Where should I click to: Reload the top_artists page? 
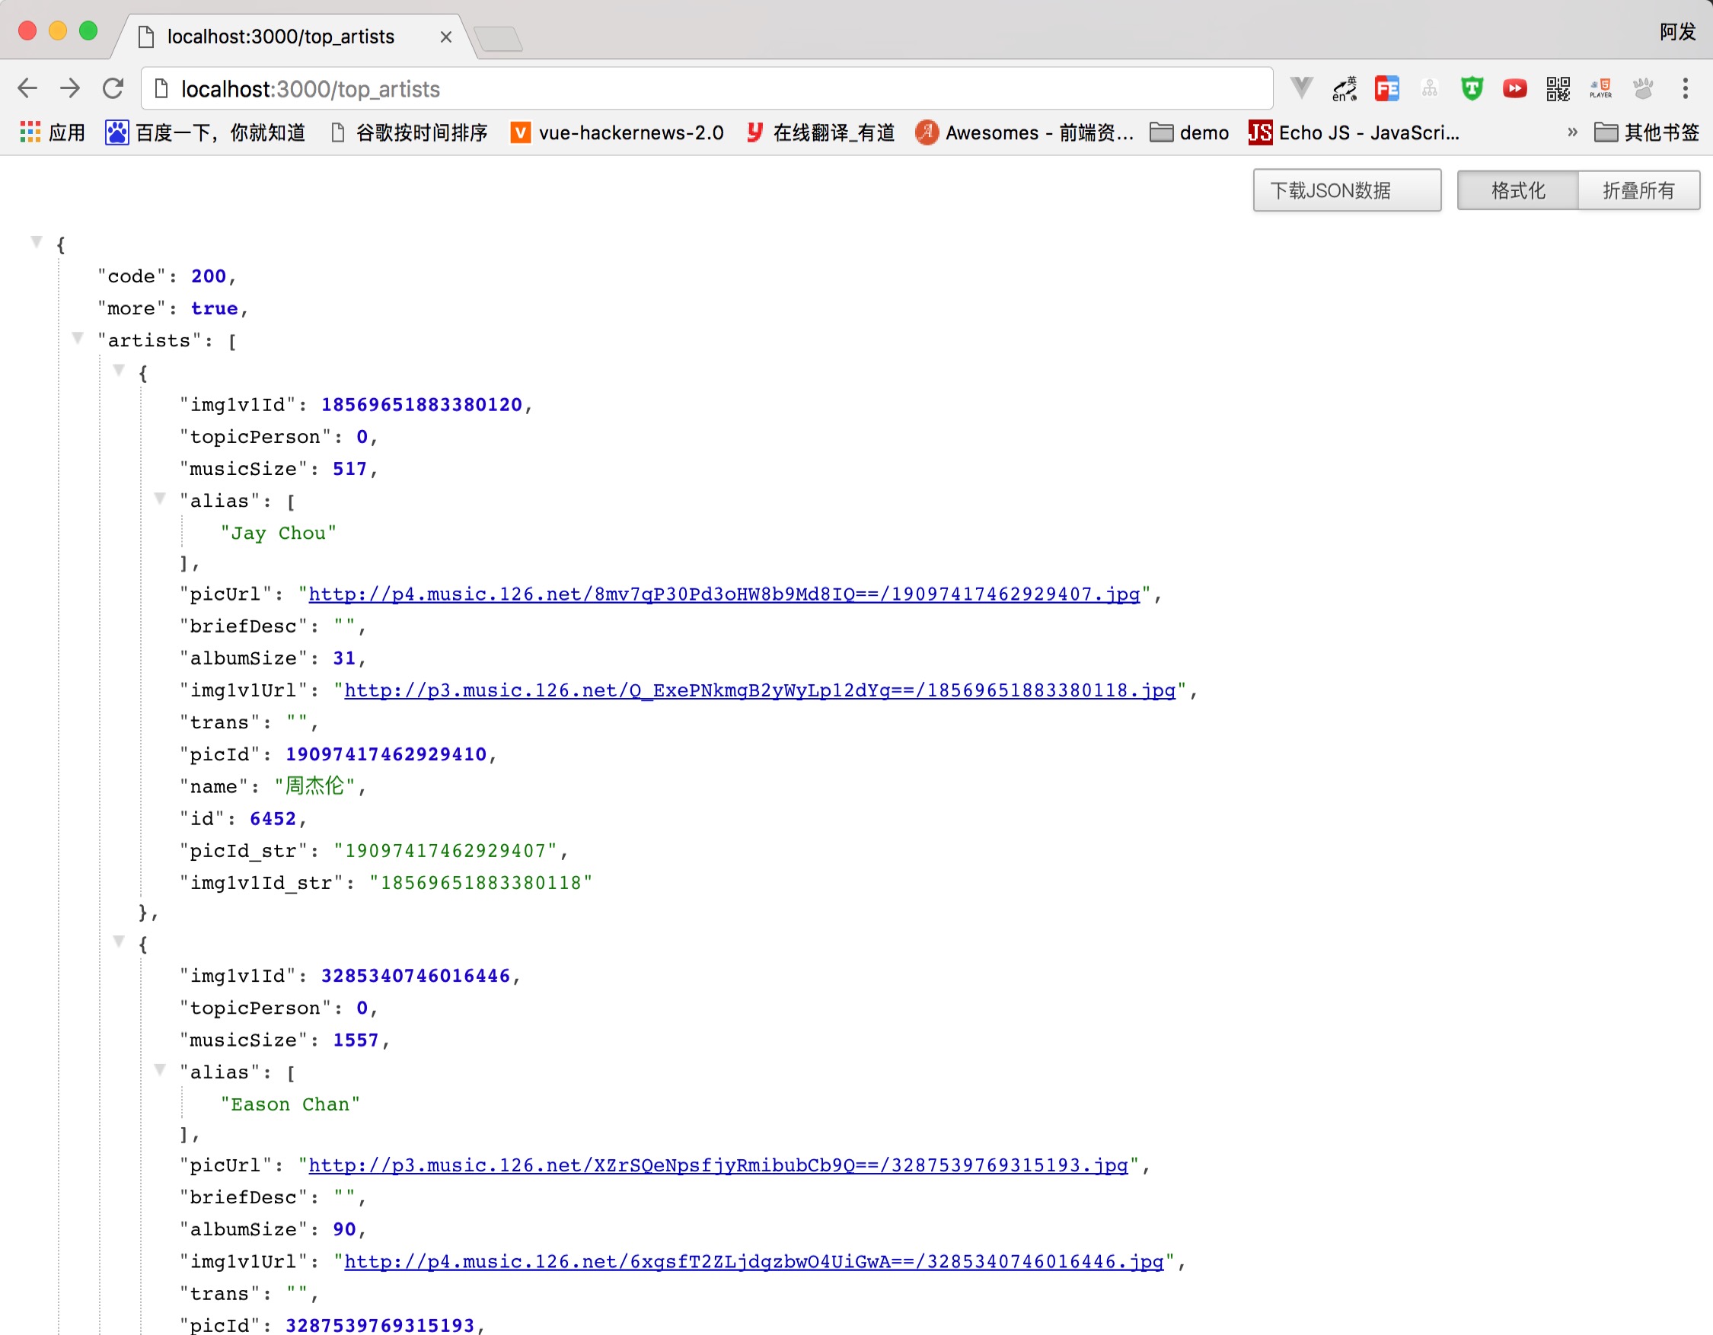pyautogui.click(x=113, y=88)
